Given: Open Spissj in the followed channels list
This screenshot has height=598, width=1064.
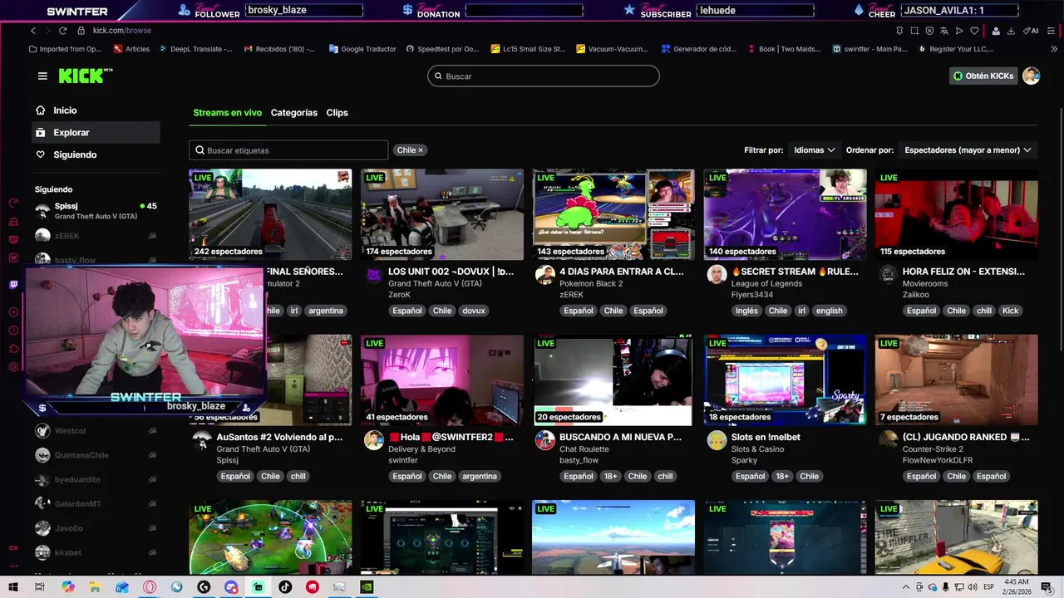Looking at the screenshot, I should point(96,211).
